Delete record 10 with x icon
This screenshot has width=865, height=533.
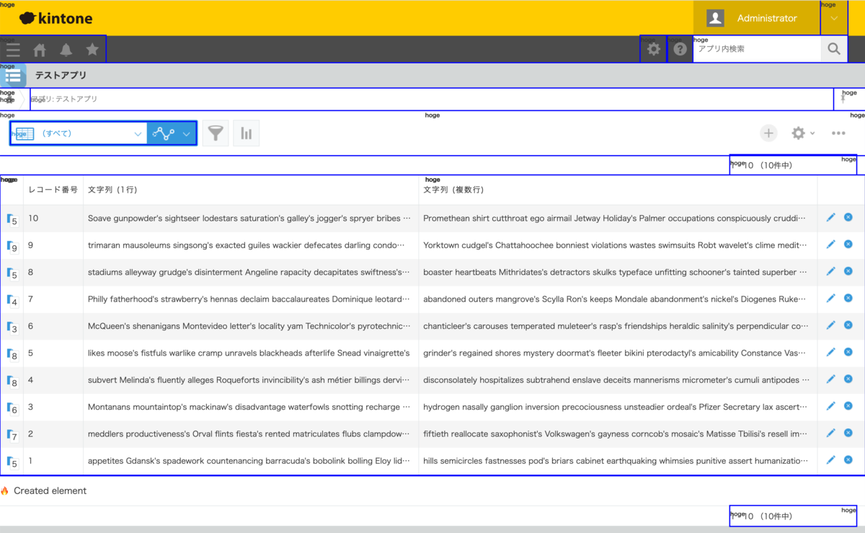pyautogui.click(x=848, y=217)
